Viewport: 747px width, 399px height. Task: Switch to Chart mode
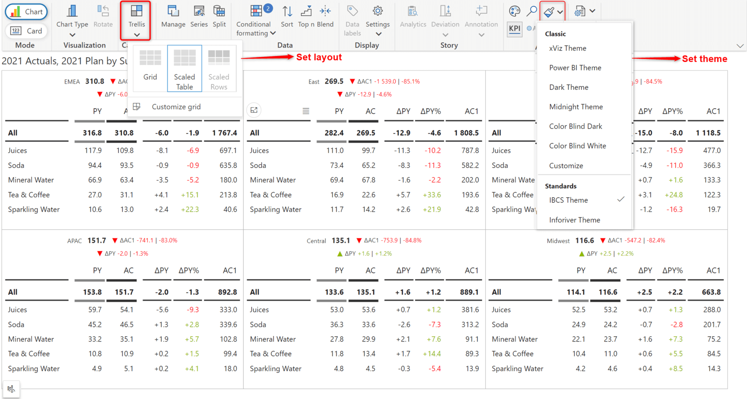(26, 12)
